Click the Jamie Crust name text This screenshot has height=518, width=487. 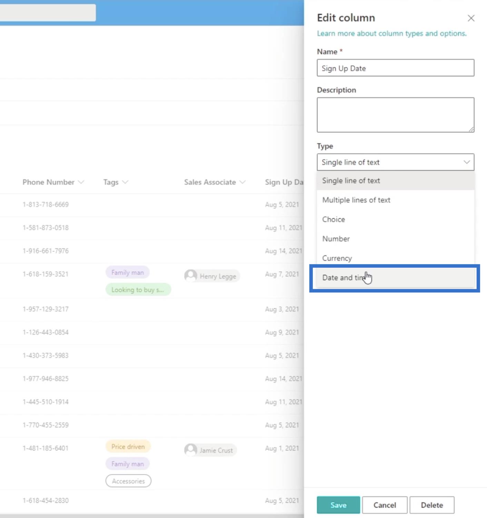(x=216, y=450)
